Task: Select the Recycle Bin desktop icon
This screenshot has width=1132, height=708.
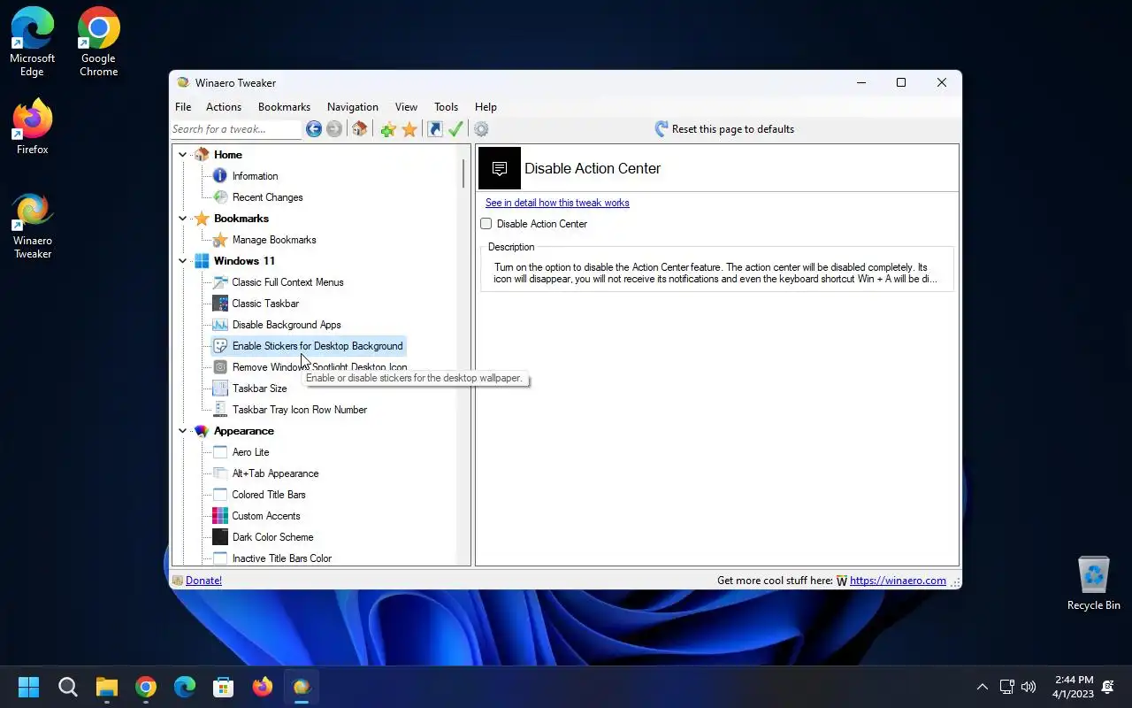Action: click(1094, 583)
